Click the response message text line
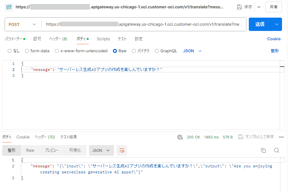 pos(151,169)
